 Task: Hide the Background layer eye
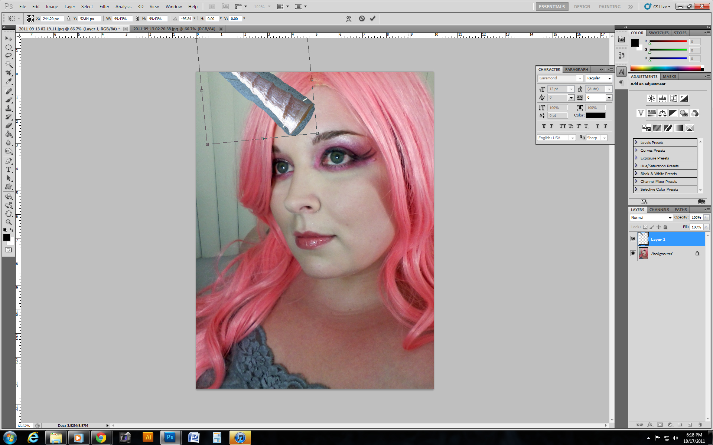(633, 253)
